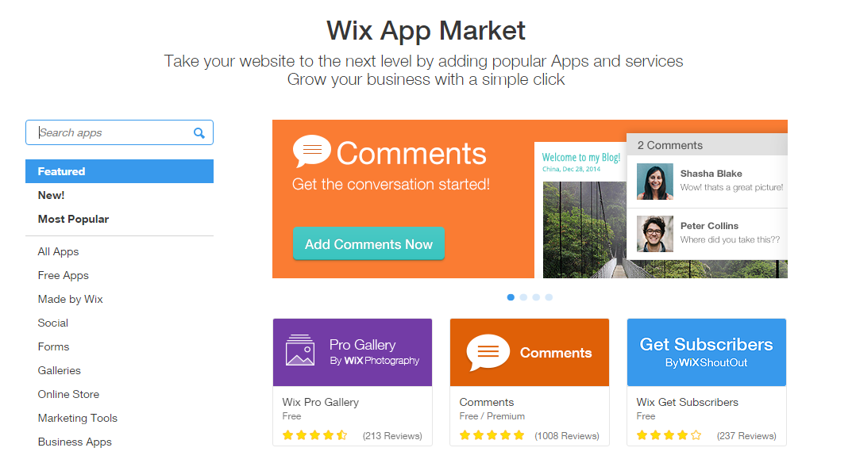Screen dimensions: 856x463
Task: Select the New! category
Action: tap(51, 195)
